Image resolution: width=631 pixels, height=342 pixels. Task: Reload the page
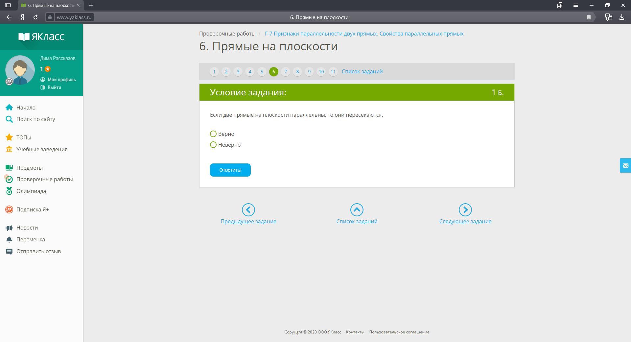pos(35,17)
